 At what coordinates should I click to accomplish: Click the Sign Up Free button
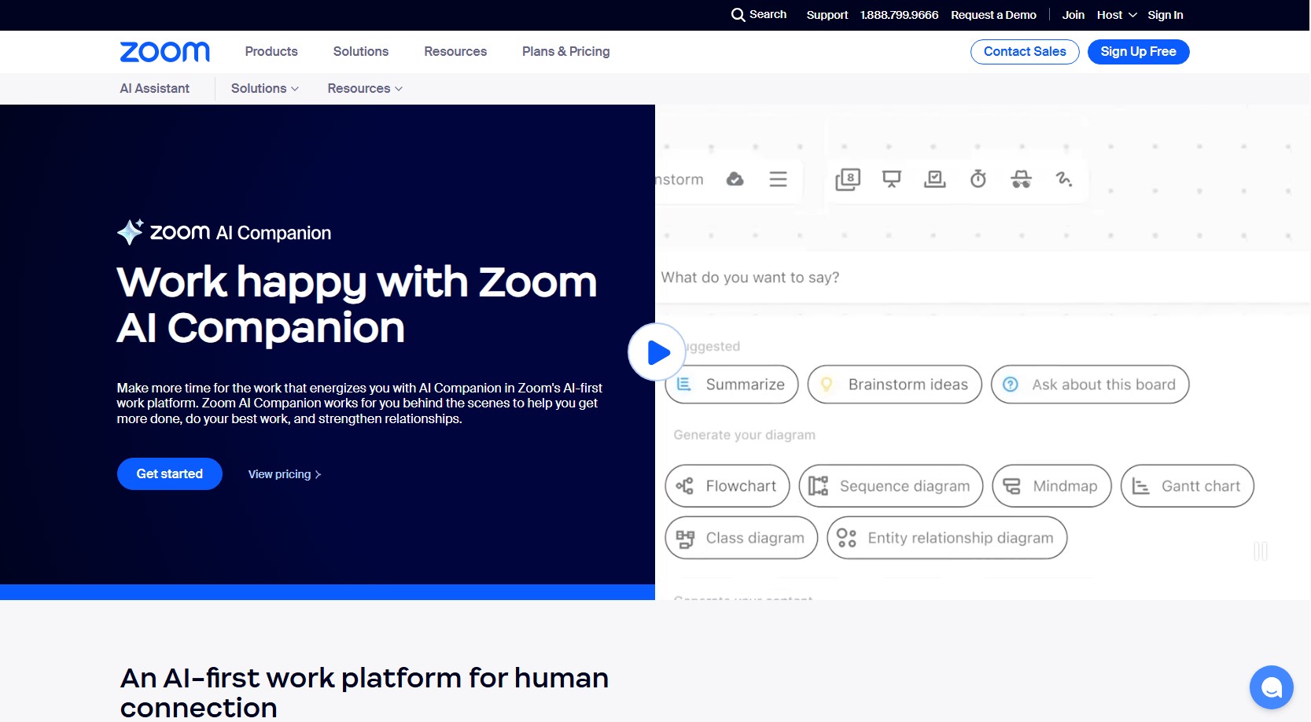(1138, 52)
